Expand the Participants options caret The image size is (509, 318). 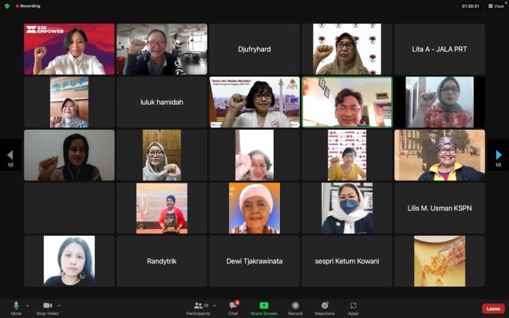pos(214,305)
